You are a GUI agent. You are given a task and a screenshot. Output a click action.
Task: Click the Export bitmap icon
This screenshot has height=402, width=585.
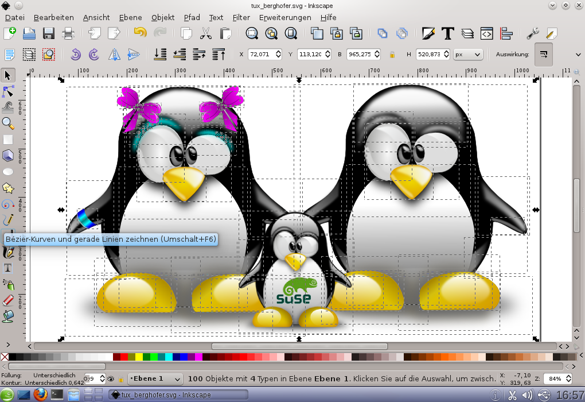pos(114,33)
